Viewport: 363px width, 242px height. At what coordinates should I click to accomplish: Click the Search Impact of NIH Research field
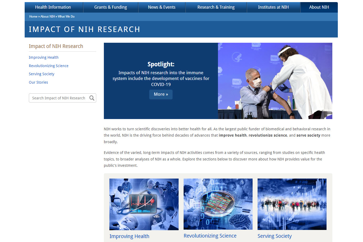[59, 98]
